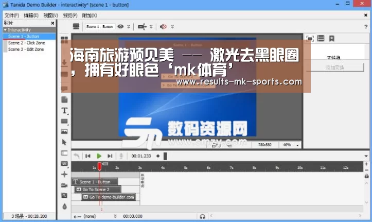Add keyframe with plus next to timecode
The width and height of the screenshot is (372, 222).
click(x=158, y=156)
